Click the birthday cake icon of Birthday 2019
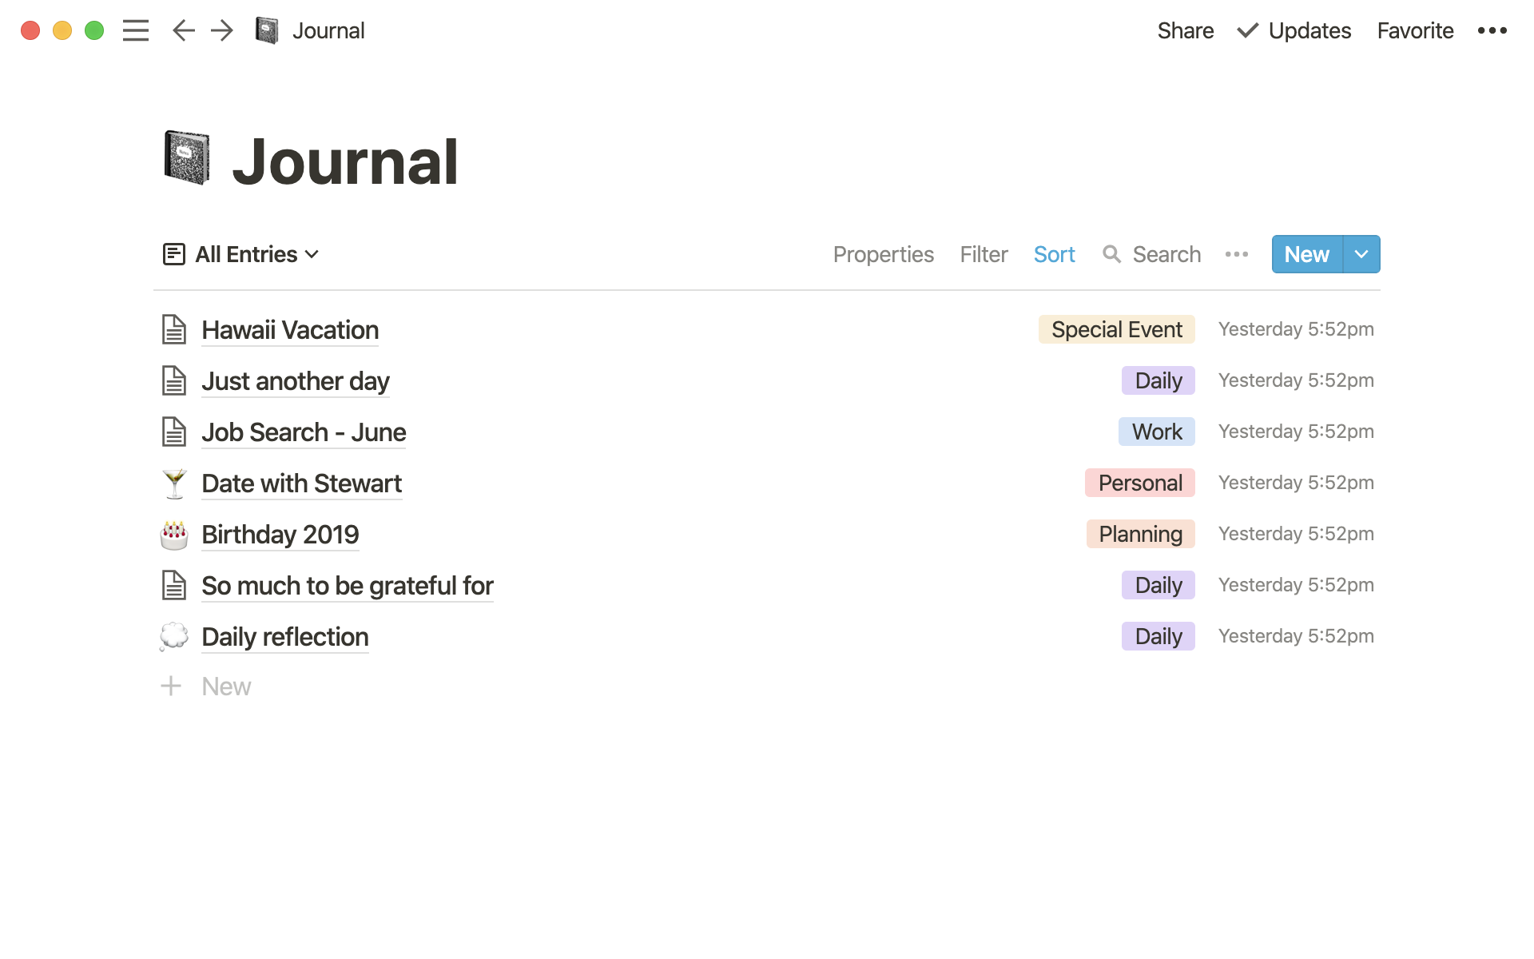This screenshot has height=959, width=1534. tap(174, 535)
